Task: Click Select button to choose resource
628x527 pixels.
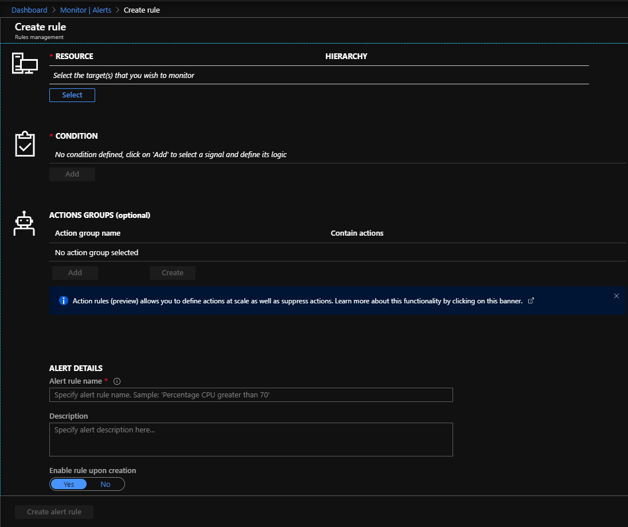Action: pyautogui.click(x=72, y=95)
